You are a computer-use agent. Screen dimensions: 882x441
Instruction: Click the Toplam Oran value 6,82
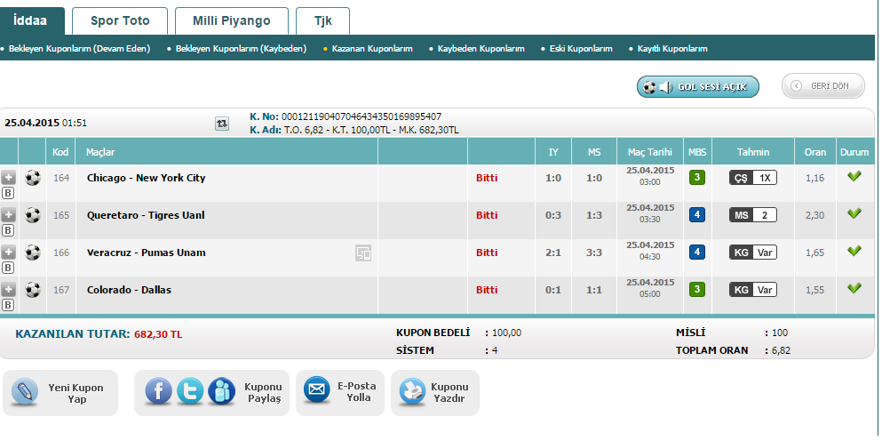click(x=781, y=350)
